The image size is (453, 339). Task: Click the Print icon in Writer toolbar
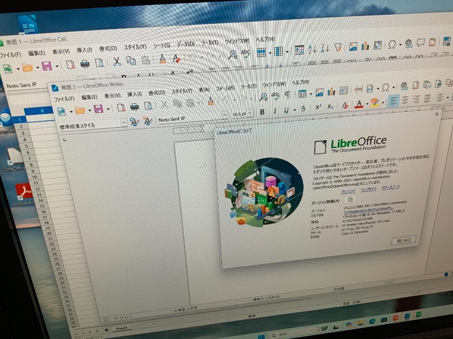[134, 107]
